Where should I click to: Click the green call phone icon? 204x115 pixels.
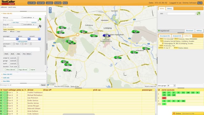(198, 13)
